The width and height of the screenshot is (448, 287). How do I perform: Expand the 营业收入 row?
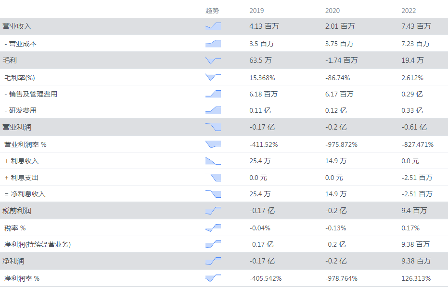tap(17, 26)
